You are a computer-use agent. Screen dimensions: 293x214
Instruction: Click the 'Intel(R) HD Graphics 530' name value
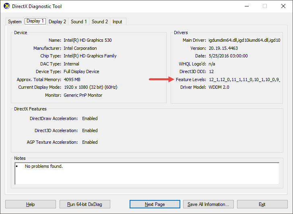(88, 40)
